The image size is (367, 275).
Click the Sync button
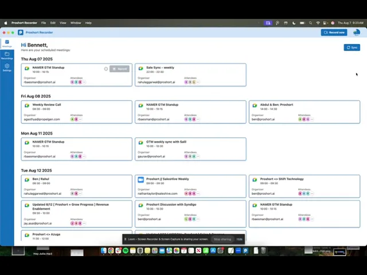pos(352,48)
